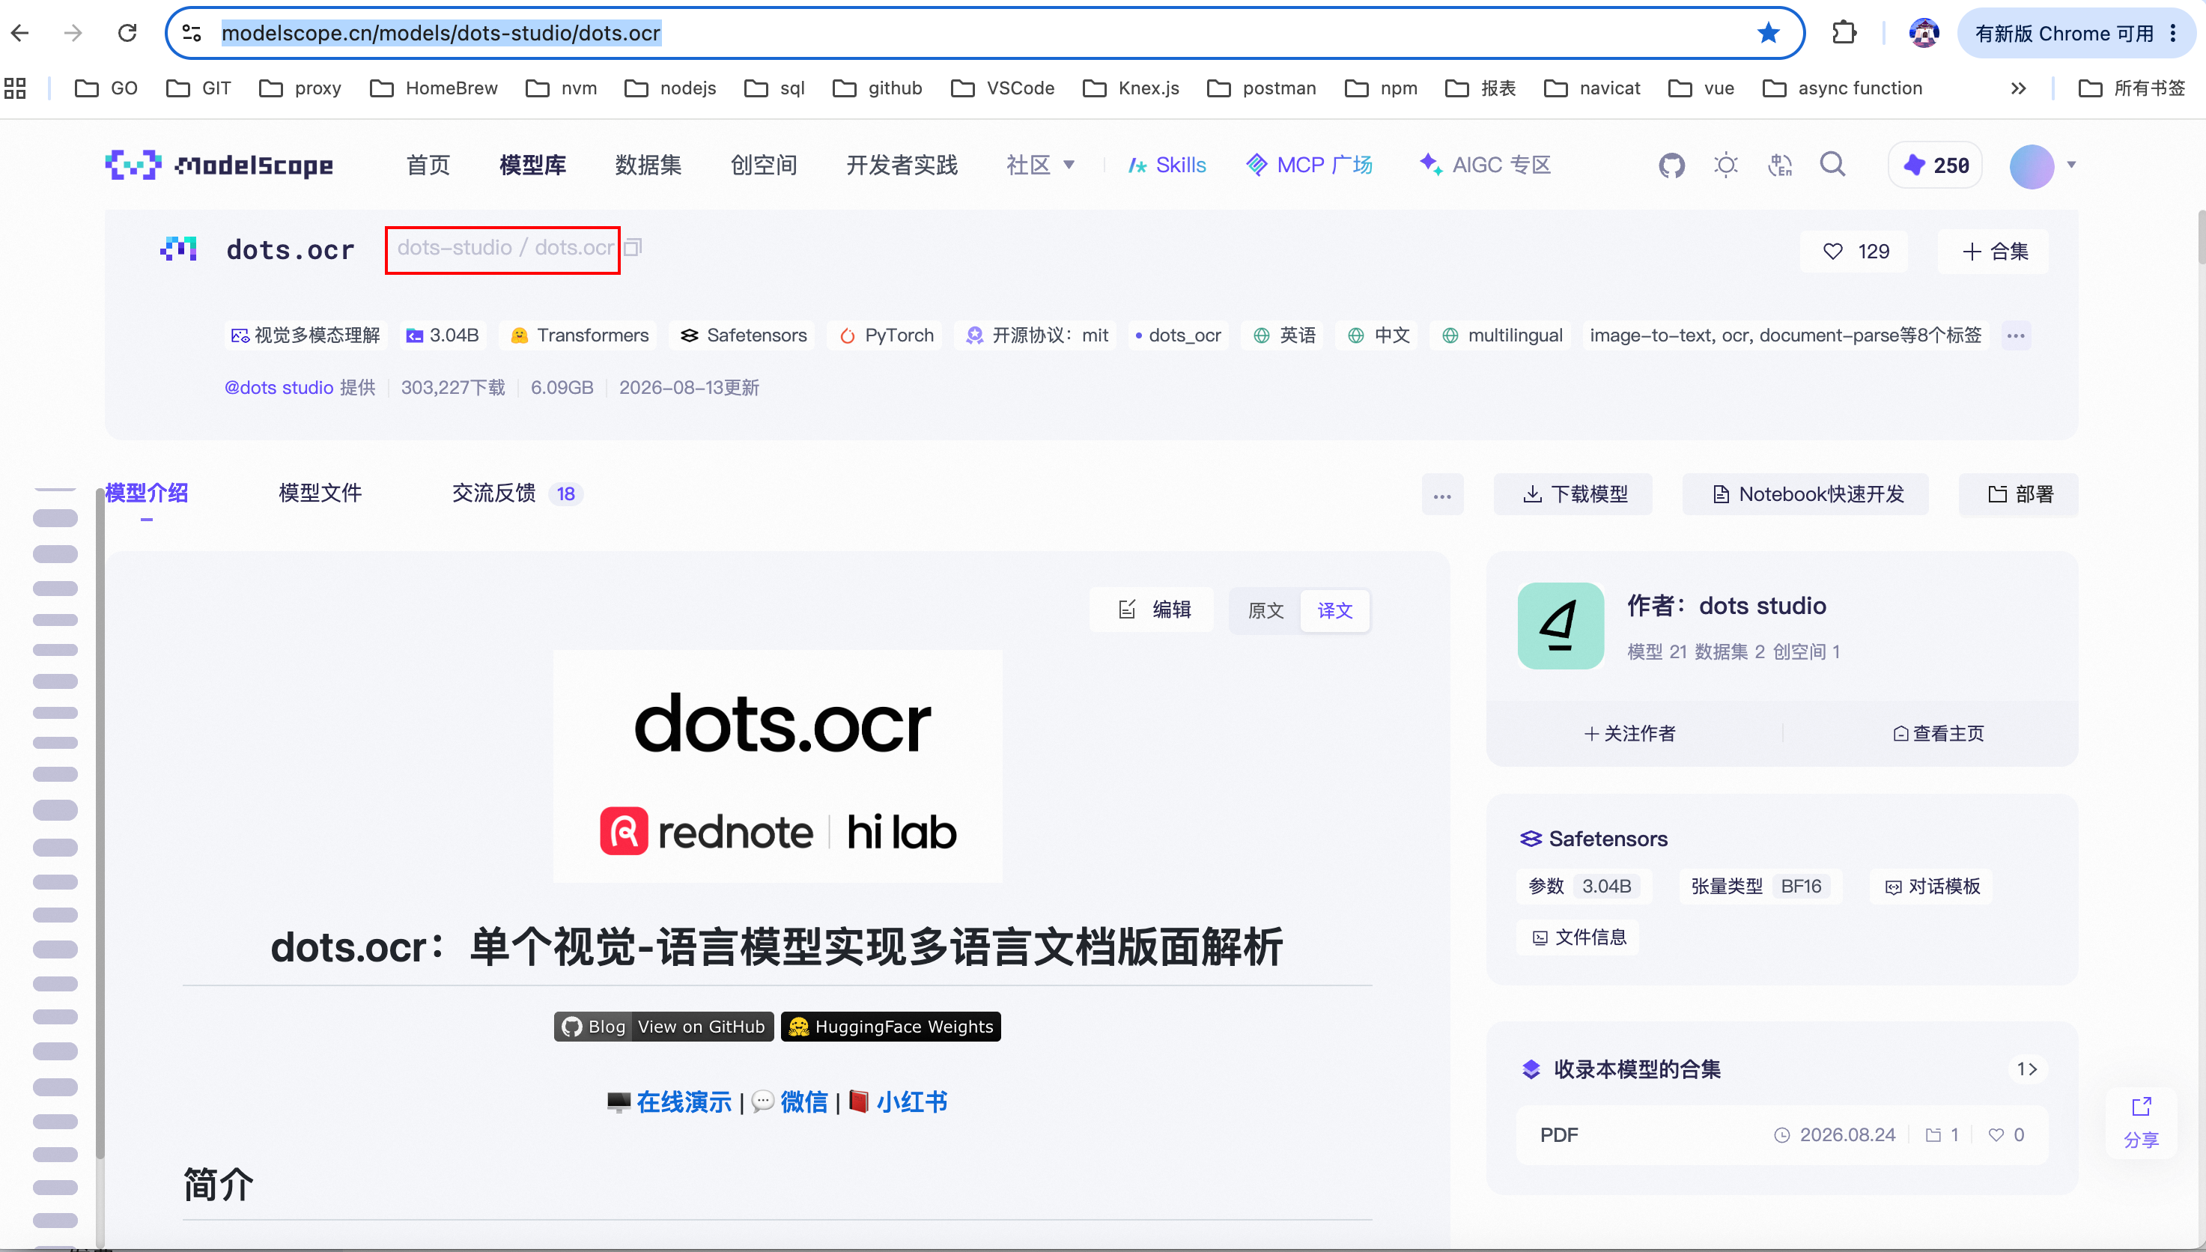Click the 部署 deploy button
Image resolution: width=2206 pixels, height=1252 pixels.
[2019, 494]
